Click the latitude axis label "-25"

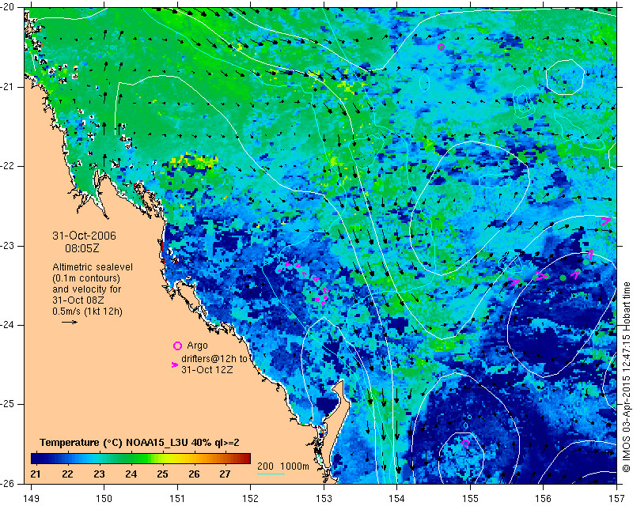pos(8,404)
